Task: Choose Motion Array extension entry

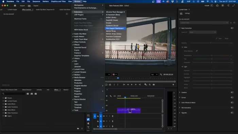Action: pos(111,31)
